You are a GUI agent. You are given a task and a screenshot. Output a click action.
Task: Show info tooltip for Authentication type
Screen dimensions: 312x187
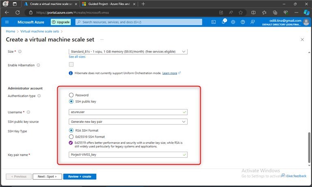pyautogui.click(x=39, y=96)
